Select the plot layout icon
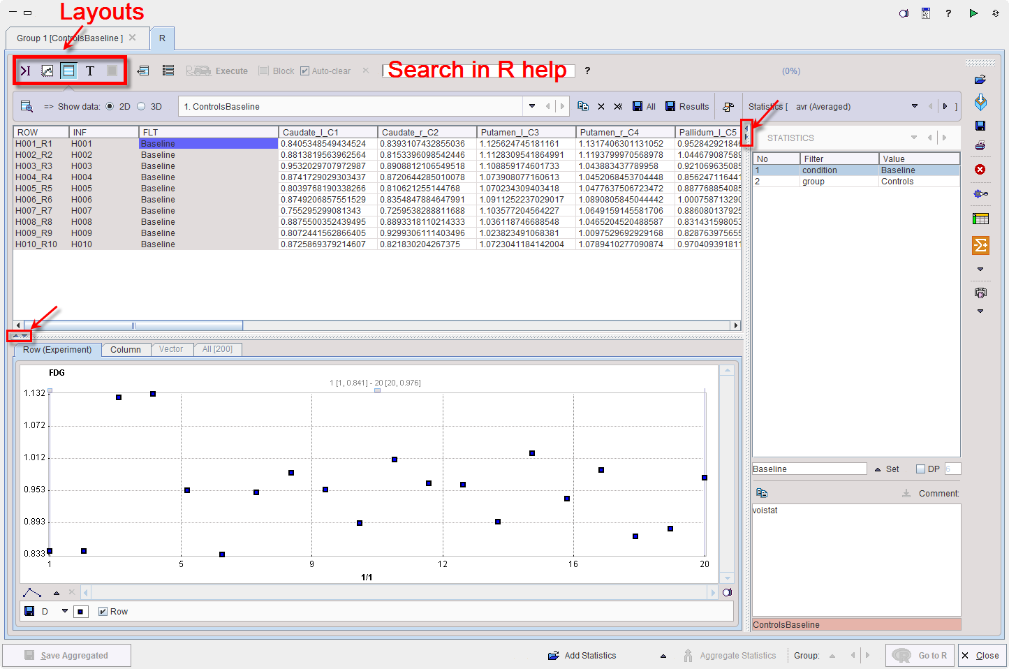1009x669 pixels. 47,71
